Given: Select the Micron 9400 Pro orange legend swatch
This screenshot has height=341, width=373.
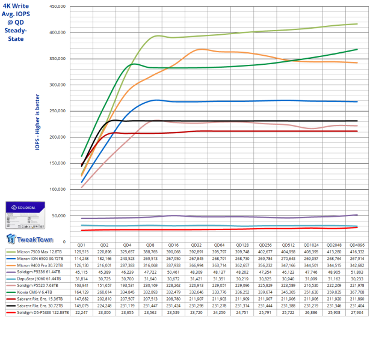Looking at the screenshot, I should click(x=11, y=265).
